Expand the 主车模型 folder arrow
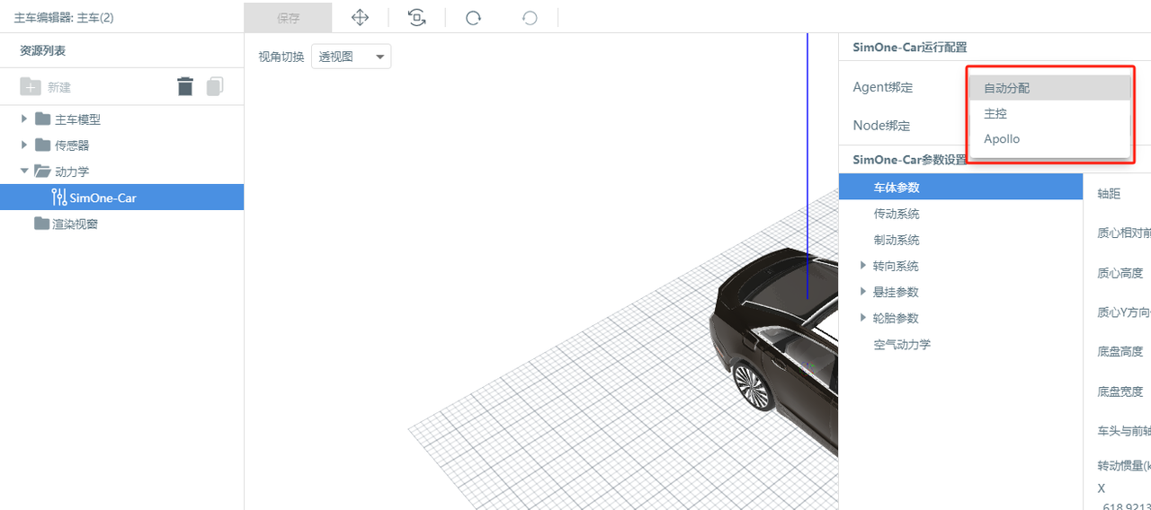The width and height of the screenshot is (1151, 510). pos(24,119)
